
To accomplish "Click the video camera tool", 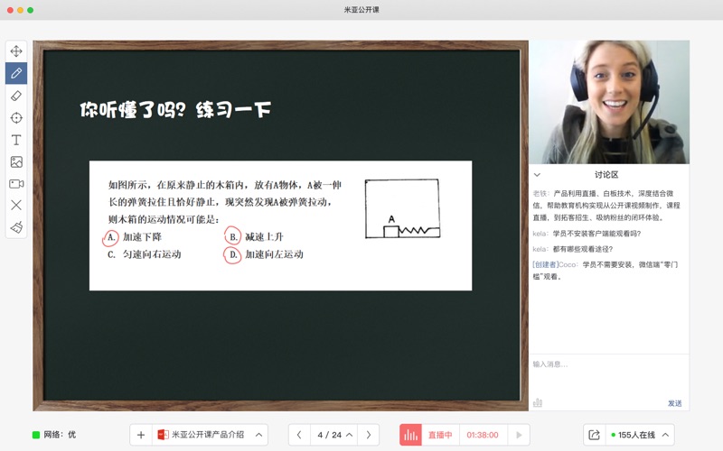I will (16, 183).
